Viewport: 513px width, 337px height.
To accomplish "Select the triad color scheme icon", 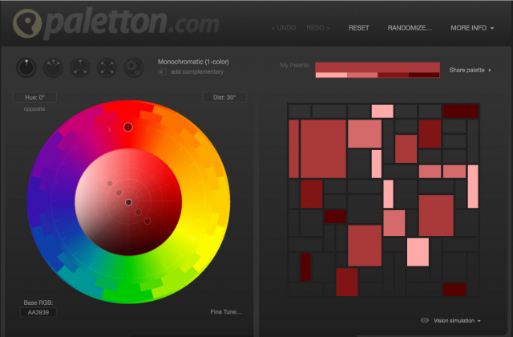I will (80, 67).
